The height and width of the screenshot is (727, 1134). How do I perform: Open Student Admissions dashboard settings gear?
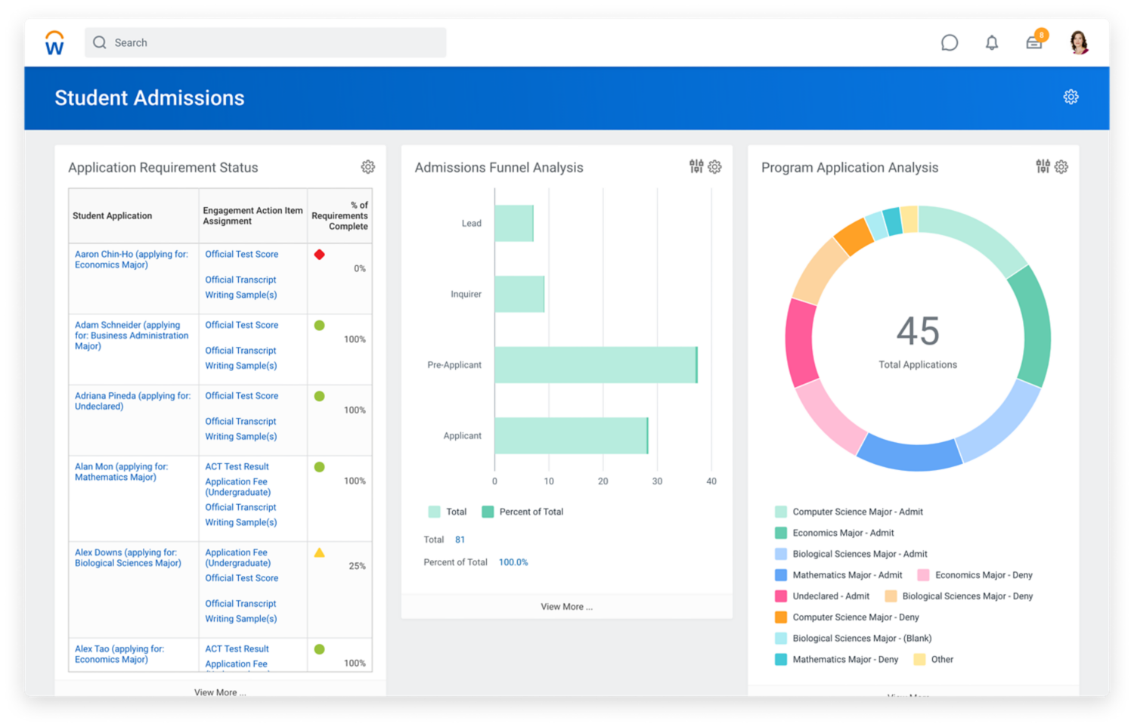1070,97
